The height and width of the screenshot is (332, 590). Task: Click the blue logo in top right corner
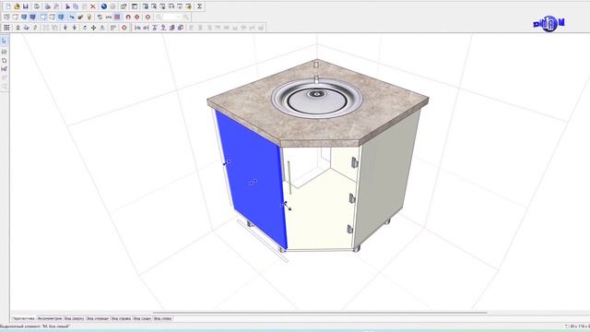pos(549,23)
